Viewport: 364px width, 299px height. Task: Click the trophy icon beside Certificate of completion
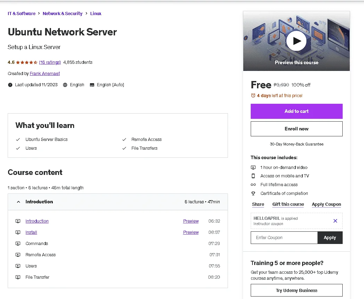click(253, 193)
